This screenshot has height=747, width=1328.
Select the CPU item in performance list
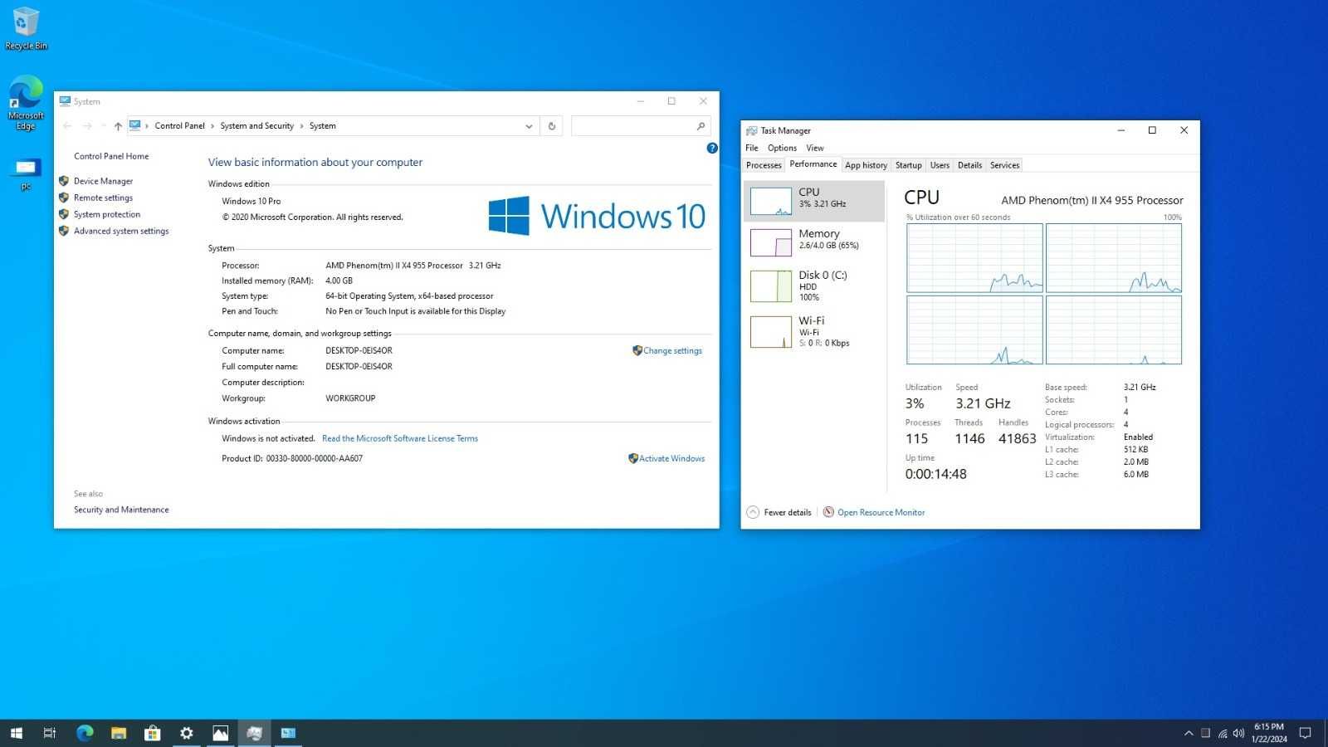[x=814, y=201]
